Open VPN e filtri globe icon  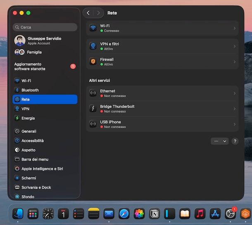click(93, 46)
